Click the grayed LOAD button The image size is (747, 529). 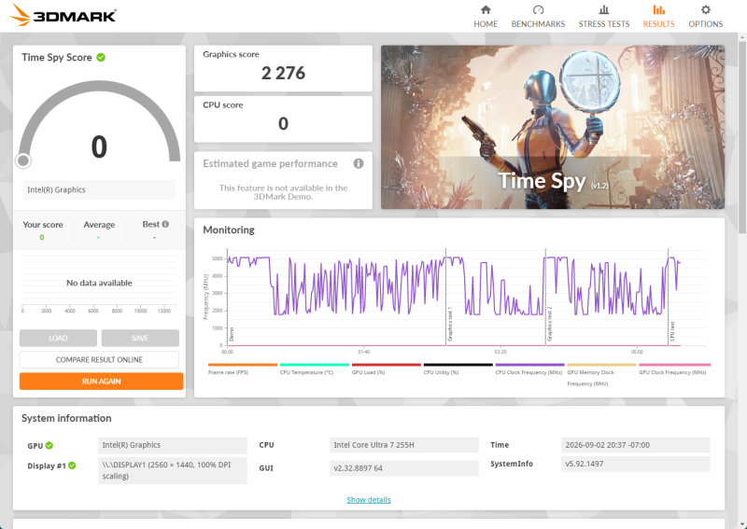click(58, 338)
